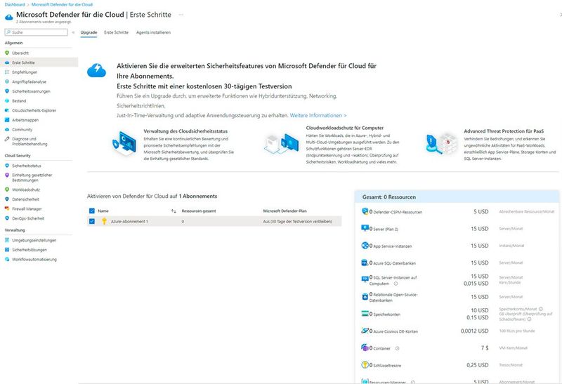Click the Azure-Abonnement 1 row name
The height and width of the screenshot is (384, 562).
tap(129, 221)
